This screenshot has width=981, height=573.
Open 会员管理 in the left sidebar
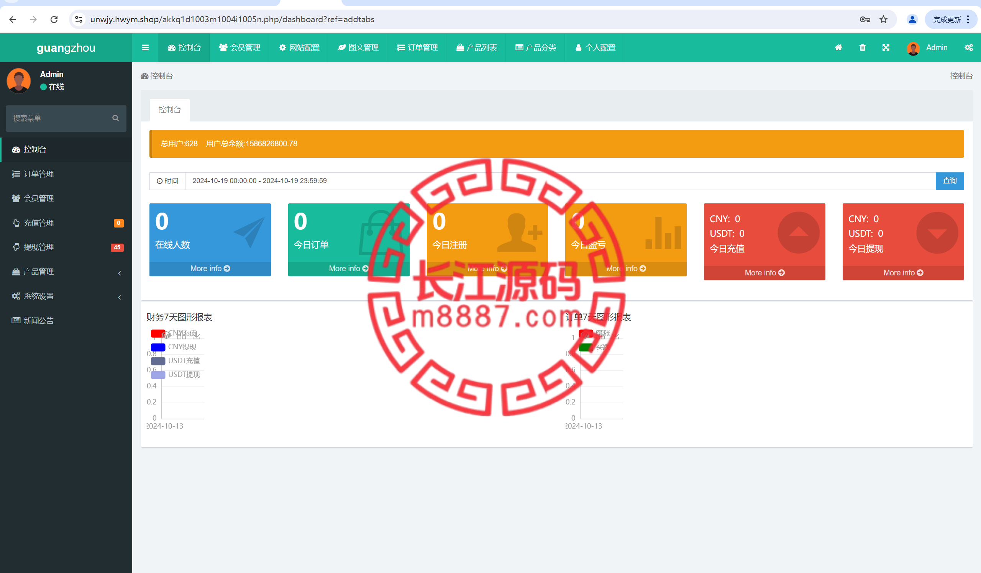[x=66, y=198]
